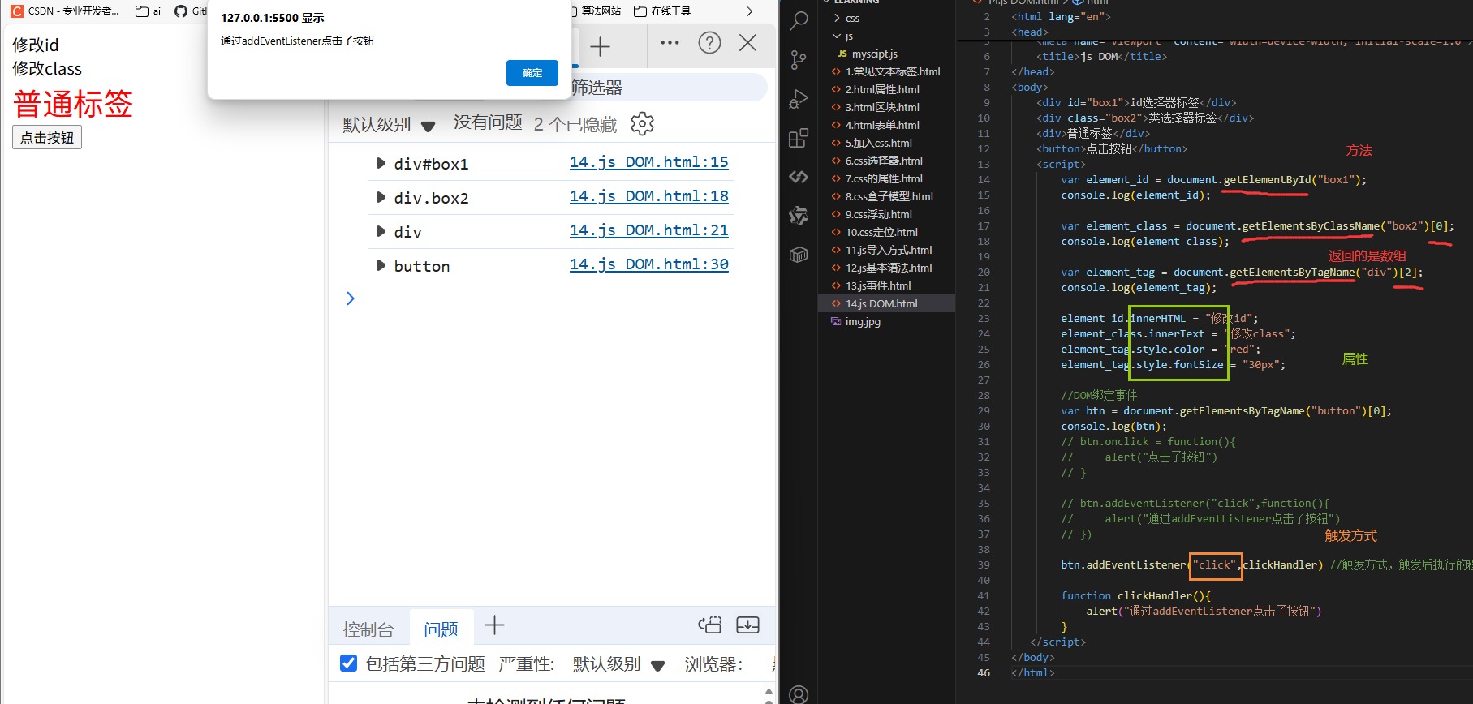1473x704 pixels.
Task: Open the VS Code Search view
Action: pos(799,20)
